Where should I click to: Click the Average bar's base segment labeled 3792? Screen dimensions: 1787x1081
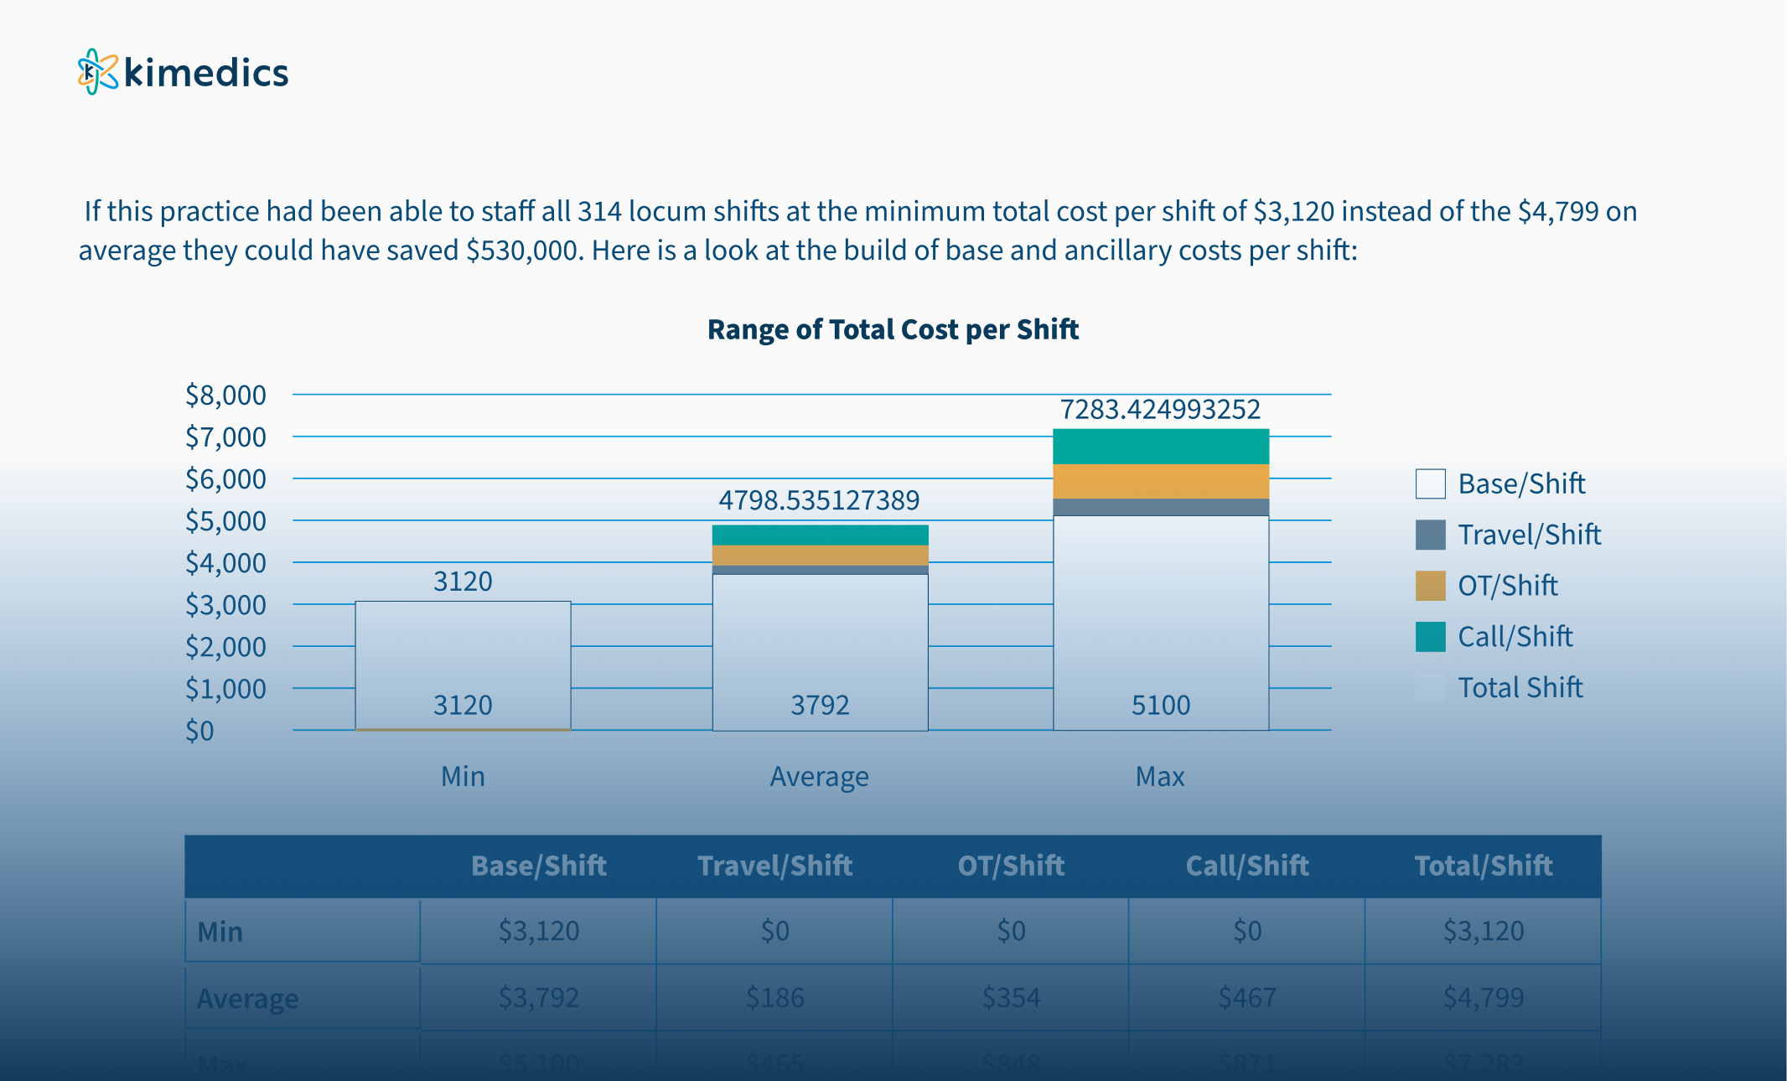pos(820,652)
